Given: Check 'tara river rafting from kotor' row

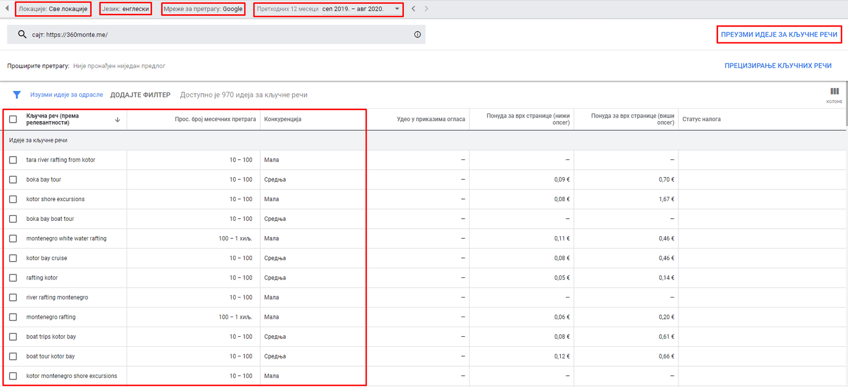Looking at the screenshot, I should click(x=13, y=160).
